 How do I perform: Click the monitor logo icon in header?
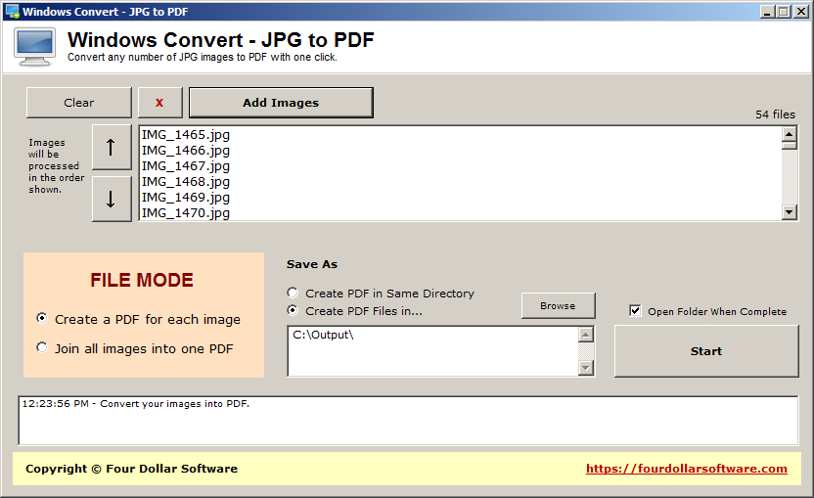point(35,47)
